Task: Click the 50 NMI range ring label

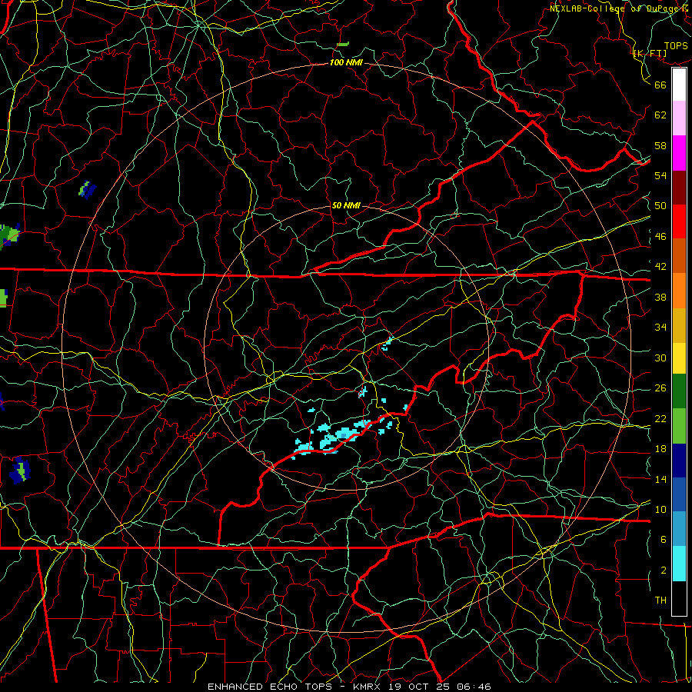Action: pyautogui.click(x=346, y=205)
